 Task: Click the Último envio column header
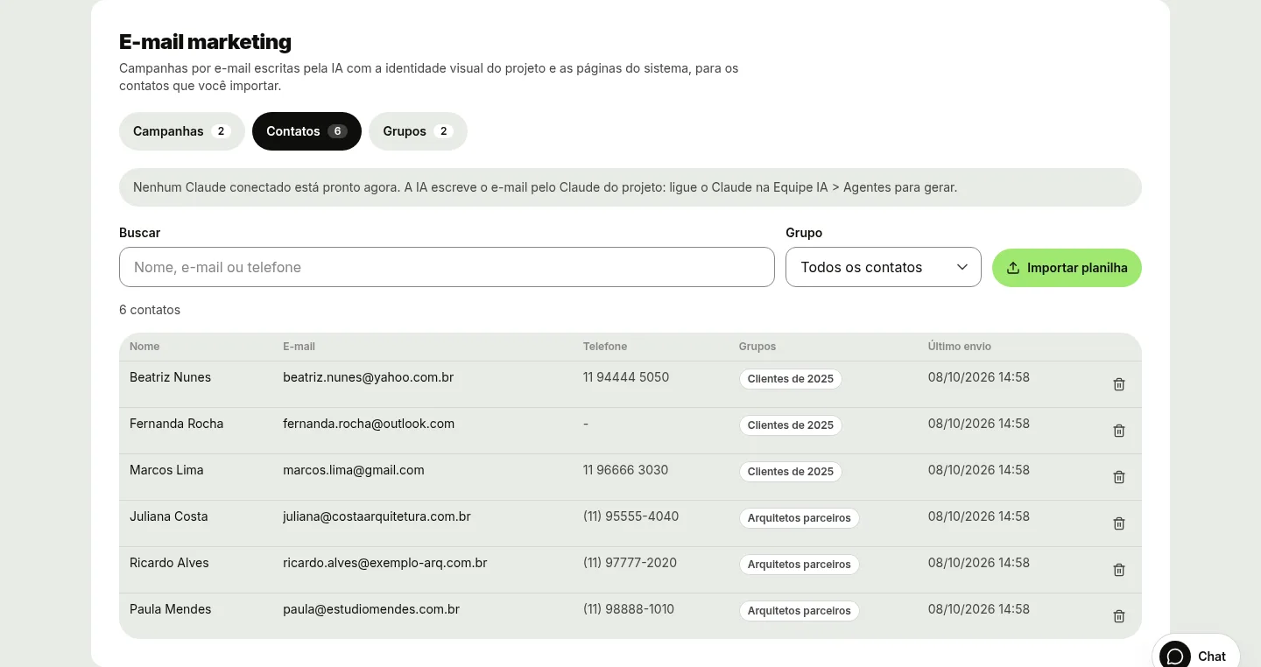coord(960,347)
